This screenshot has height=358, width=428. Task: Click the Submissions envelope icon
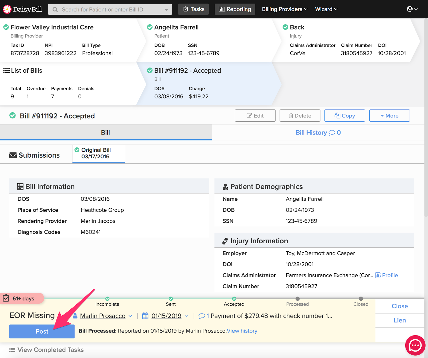13,155
